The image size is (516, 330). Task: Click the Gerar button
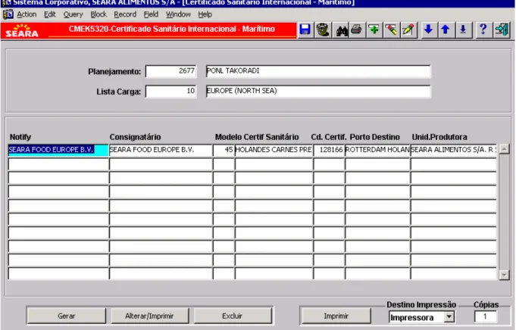(67, 316)
